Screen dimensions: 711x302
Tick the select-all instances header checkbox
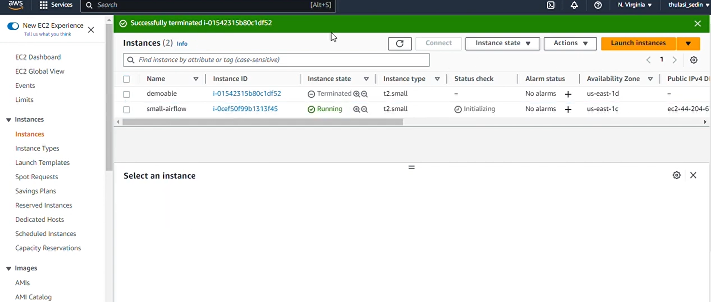click(x=126, y=79)
